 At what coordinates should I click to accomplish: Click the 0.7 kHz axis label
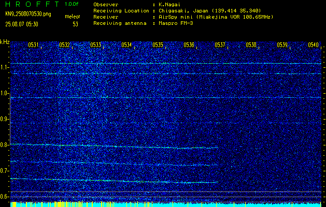[x=4, y=171]
